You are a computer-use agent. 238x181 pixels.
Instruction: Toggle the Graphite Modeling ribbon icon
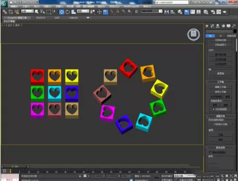[187, 12]
